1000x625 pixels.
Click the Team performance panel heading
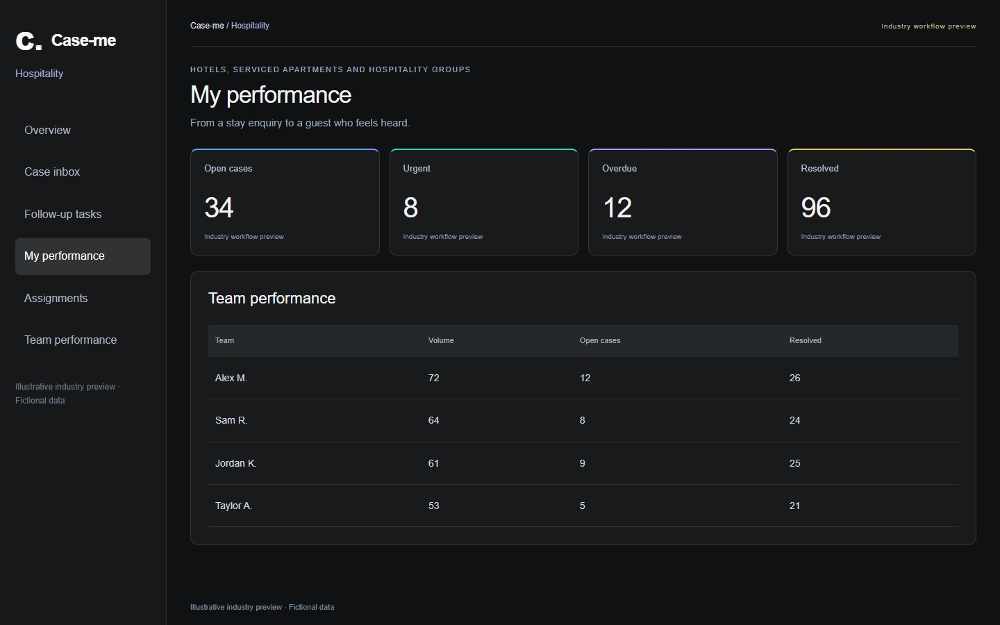click(x=272, y=299)
